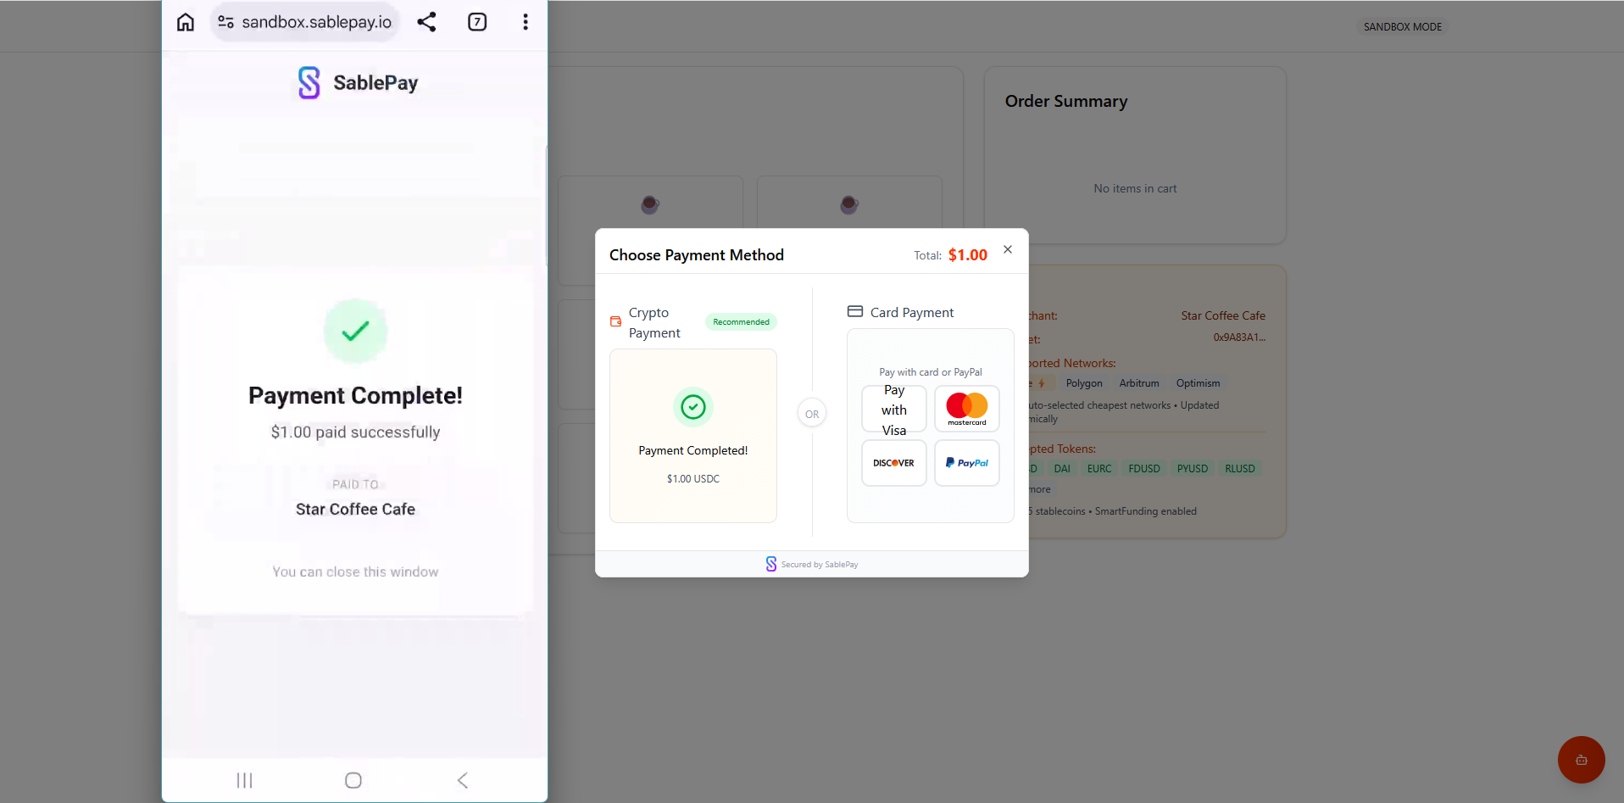Click the right coffee cup product thumbnail

[849, 204]
